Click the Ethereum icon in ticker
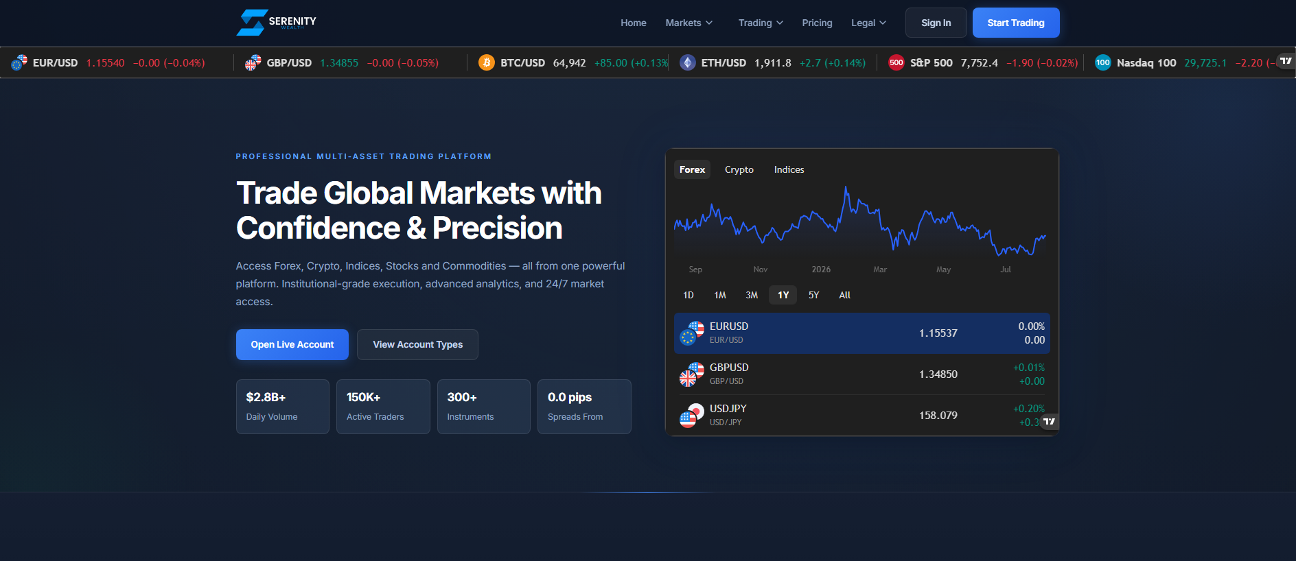The image size is (1296, 561). click(x=688, y=63)
